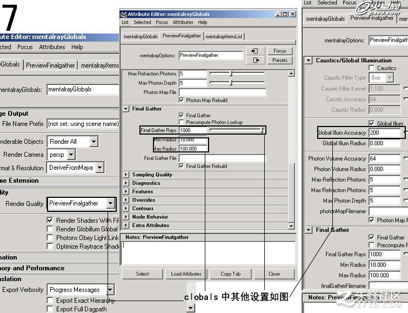The height and width of the screenshot is (313, 408).
Task: Click the Global Illum Accuracy field
Action: click(384, 132)
